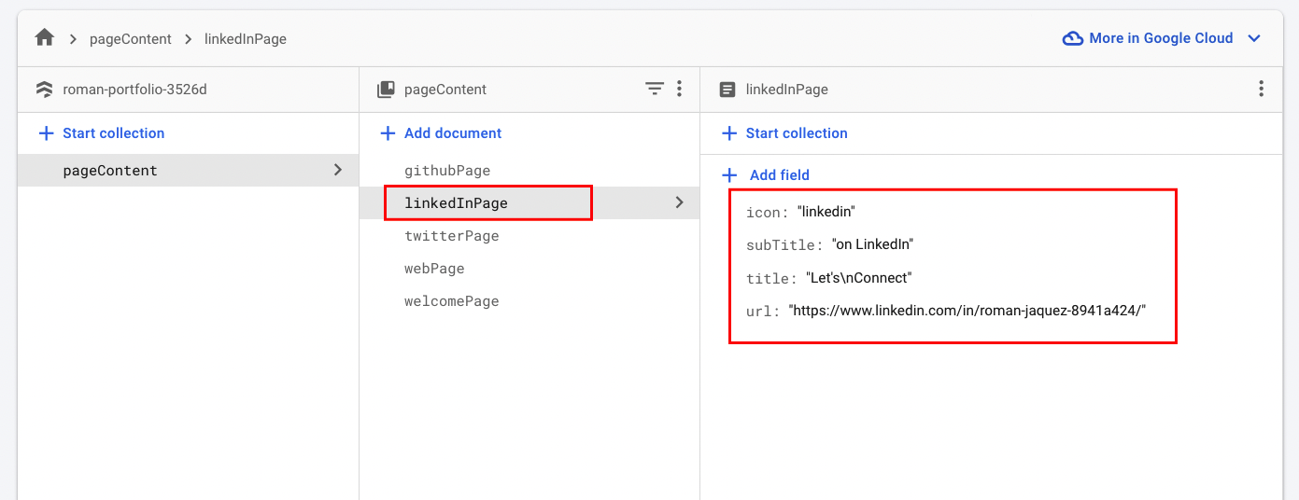
Task: Open linkedInPage document three-dot menu
Action: pyautogui.click(x=1261, y=89)
